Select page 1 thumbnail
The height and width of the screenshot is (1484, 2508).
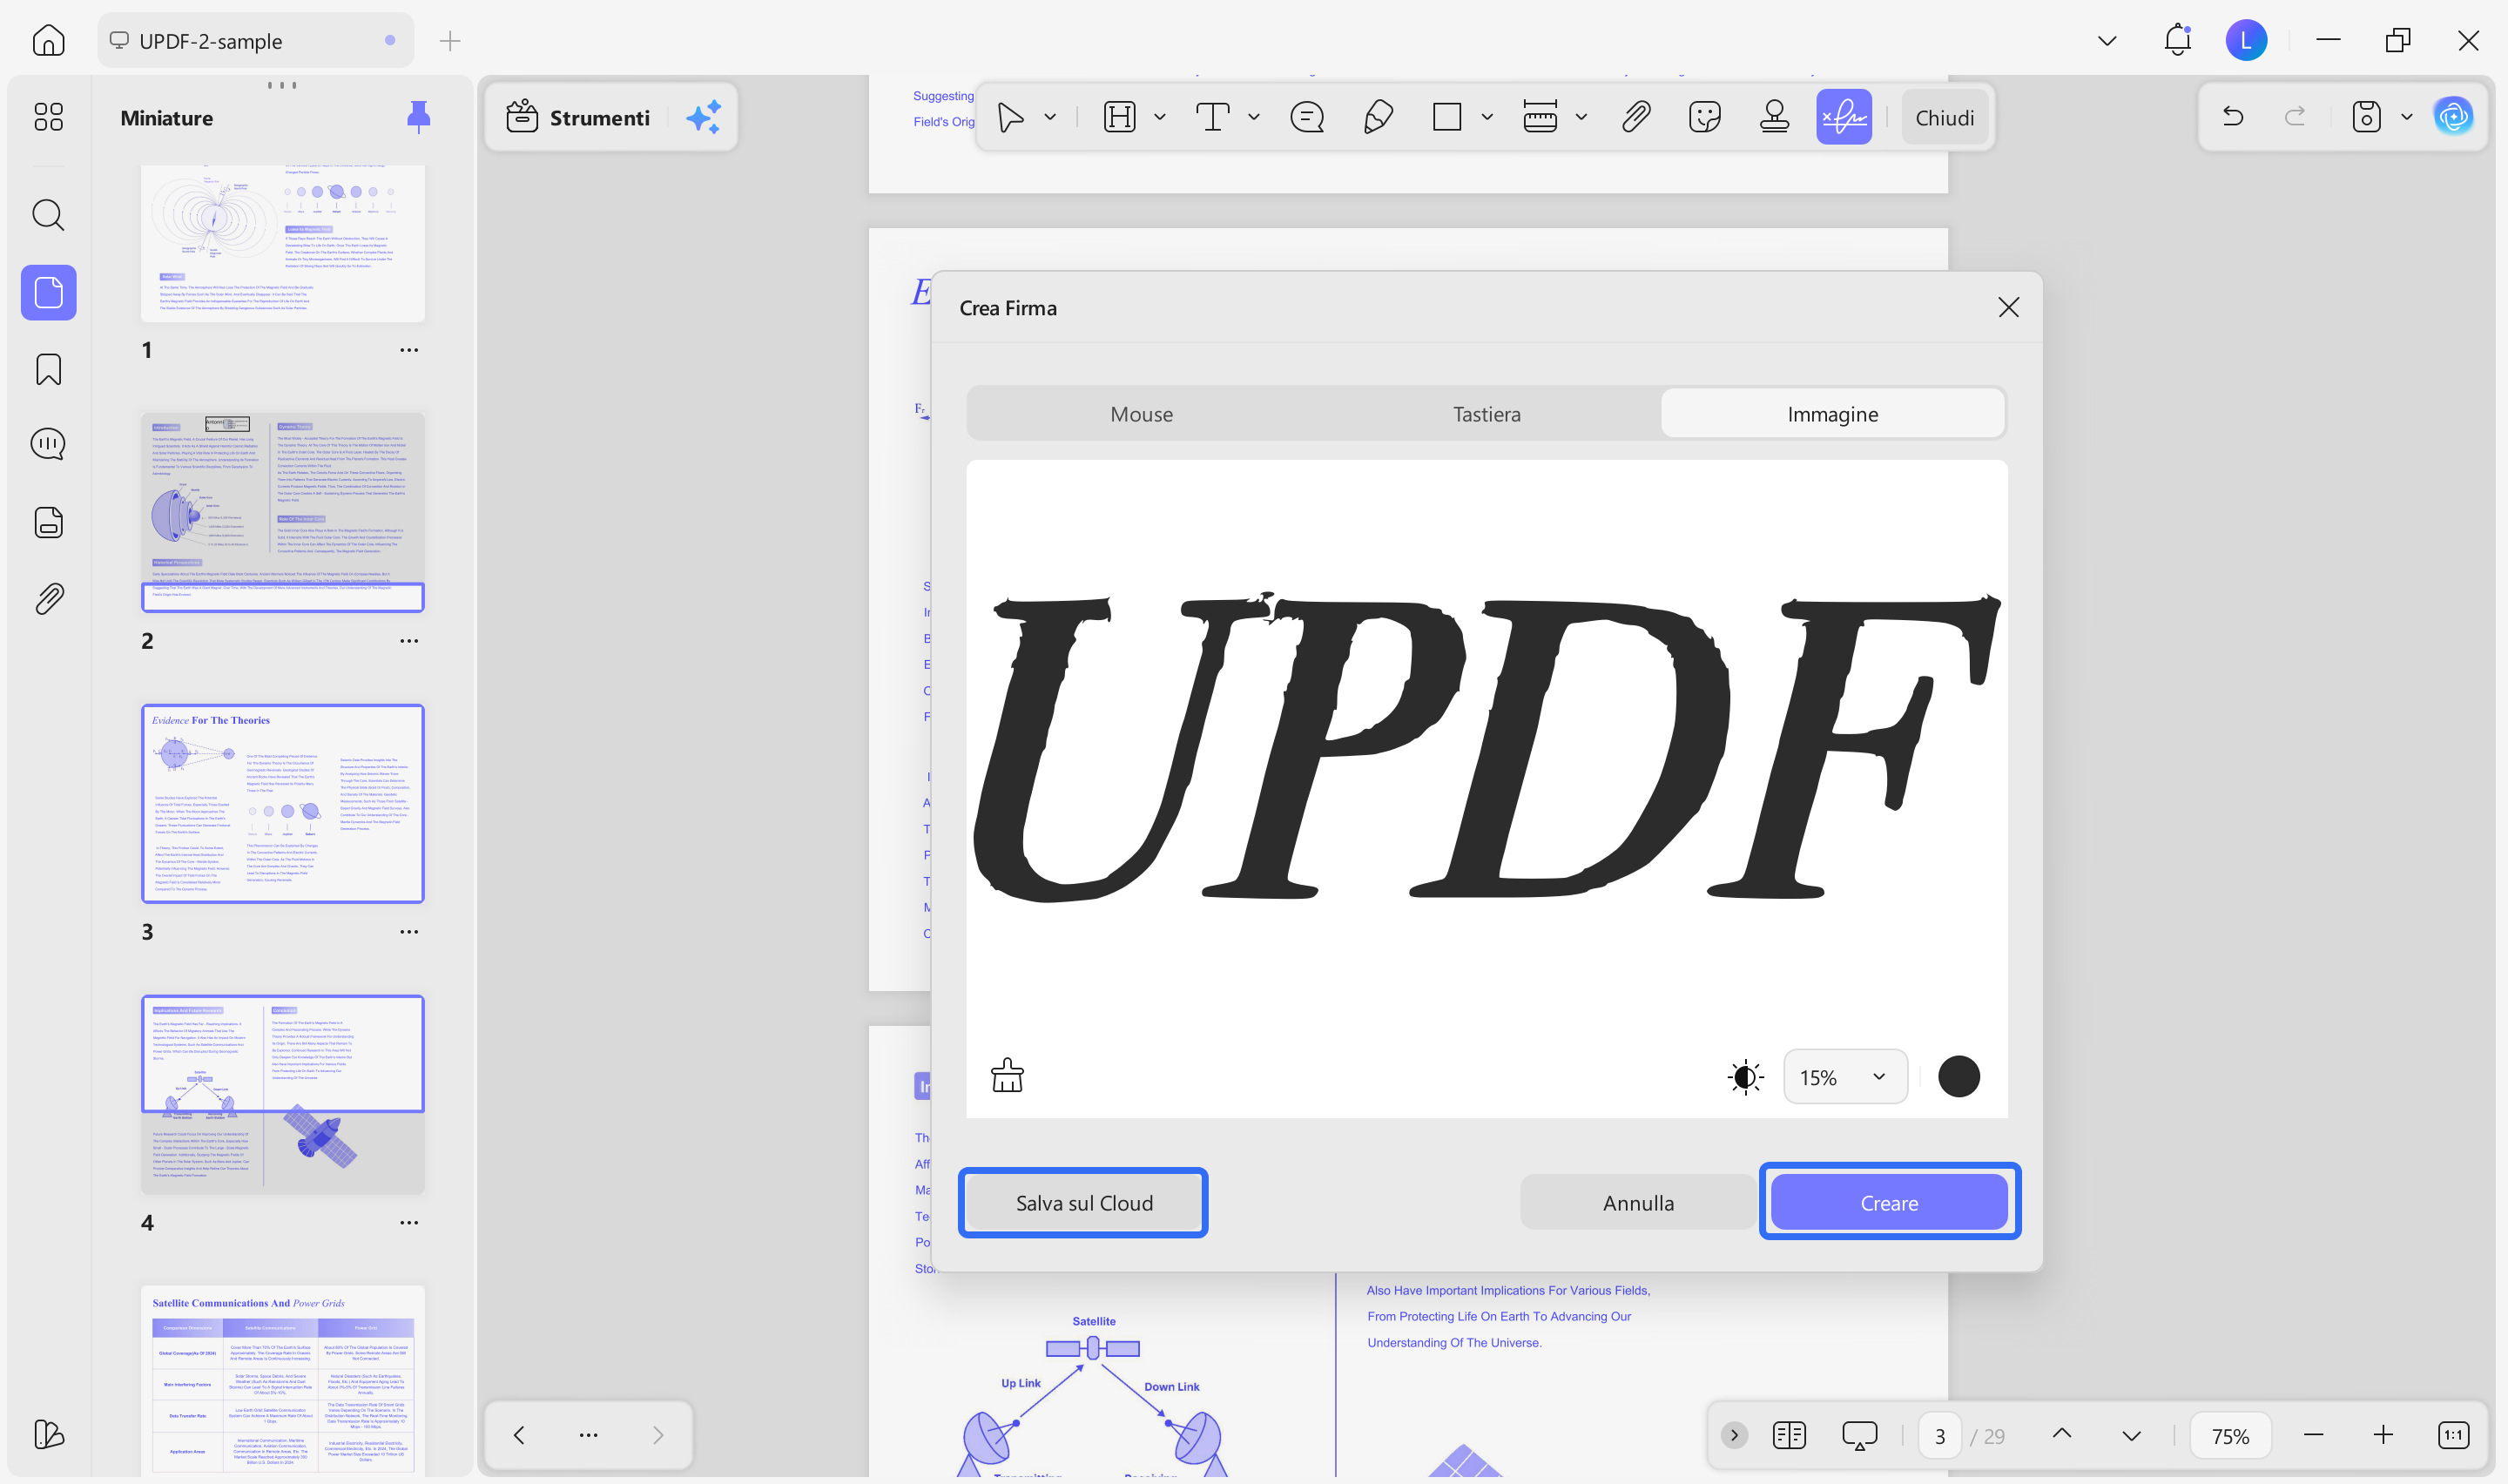coord(283,243)
